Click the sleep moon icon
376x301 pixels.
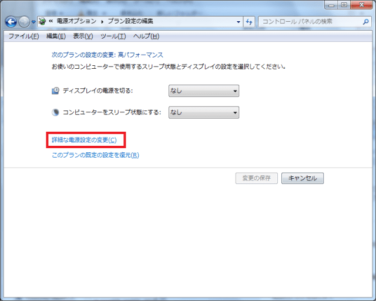tap(55, 112)
